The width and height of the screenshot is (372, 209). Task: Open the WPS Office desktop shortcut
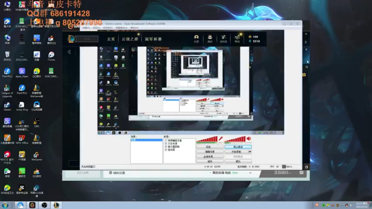[x=22, y=140]
